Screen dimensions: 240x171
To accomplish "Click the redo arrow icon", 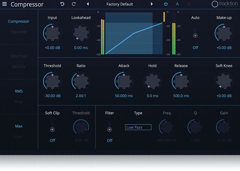I will (x=73, y=4).
